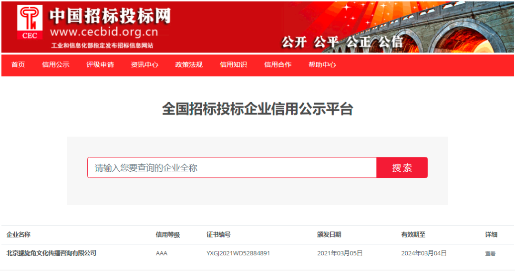
Task: Click the 详细 column header
Action: click(x=491, y=235)
